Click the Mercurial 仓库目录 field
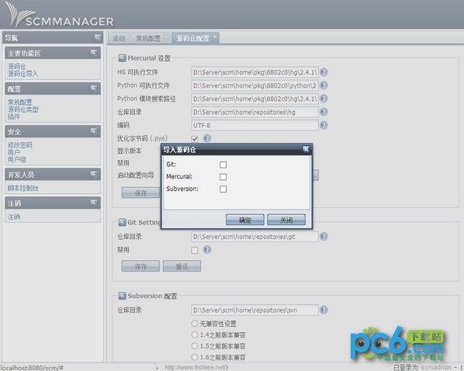 pyautogui.click(x=255, y=112)
